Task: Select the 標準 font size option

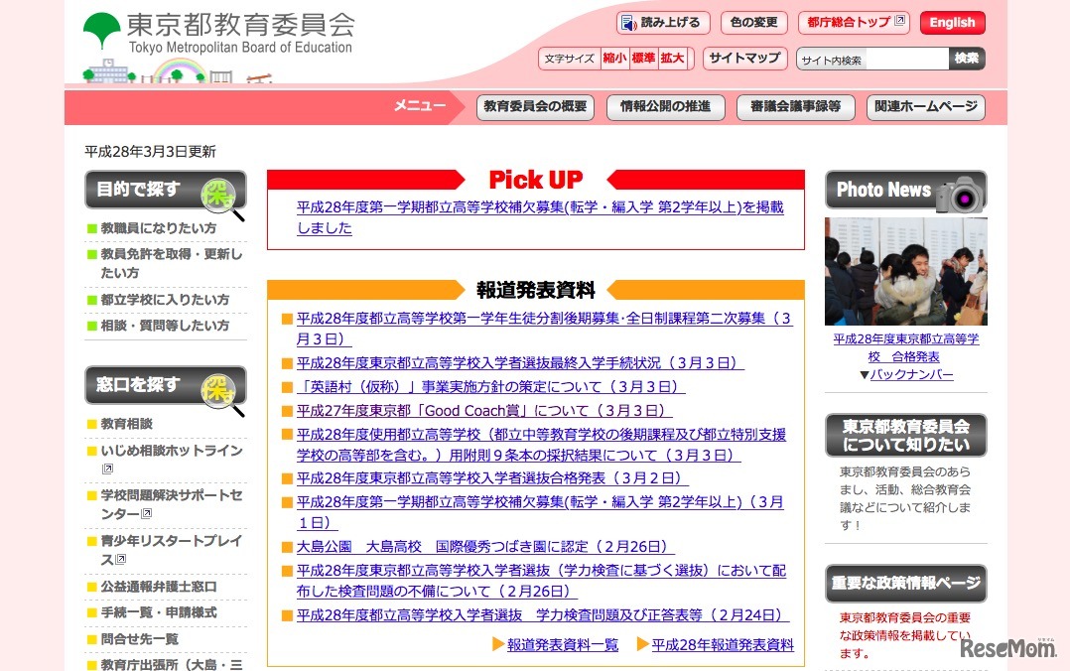Action: pyautogui.click(x=642, y=58)
